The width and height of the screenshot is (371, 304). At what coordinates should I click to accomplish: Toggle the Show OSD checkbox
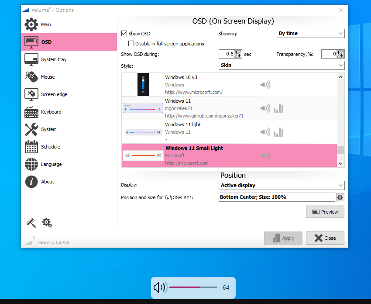(x=124, y=33)
